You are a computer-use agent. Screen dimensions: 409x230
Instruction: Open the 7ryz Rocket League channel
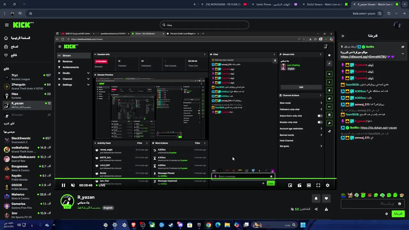[x=27, y=77]
